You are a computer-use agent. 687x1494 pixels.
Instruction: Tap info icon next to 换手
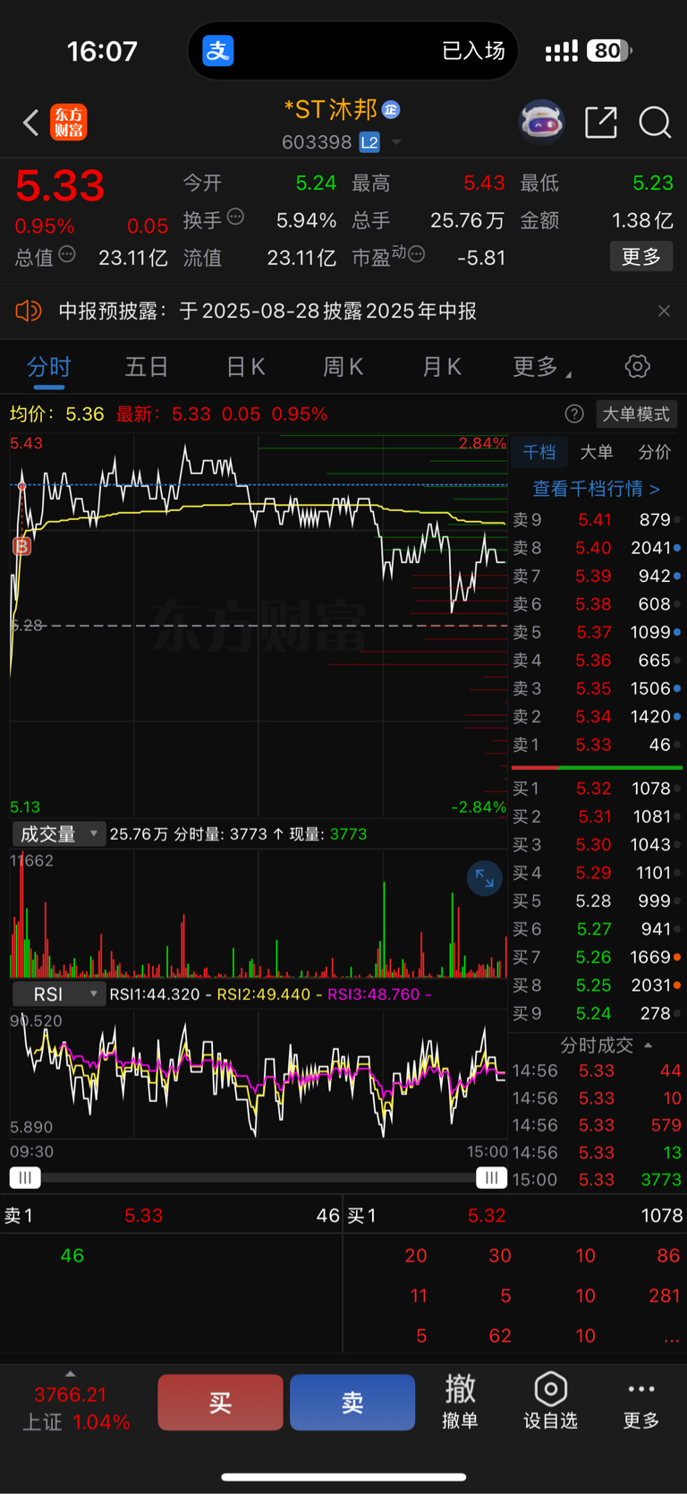point(235,217)
